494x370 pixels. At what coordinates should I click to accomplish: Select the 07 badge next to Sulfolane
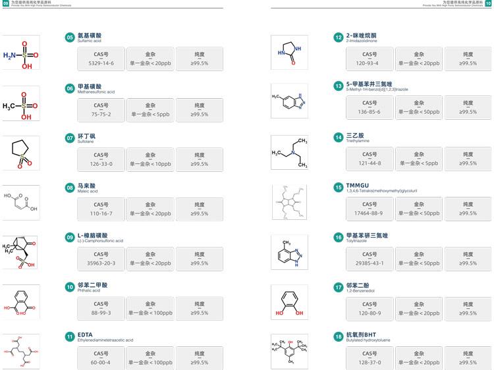70,138
